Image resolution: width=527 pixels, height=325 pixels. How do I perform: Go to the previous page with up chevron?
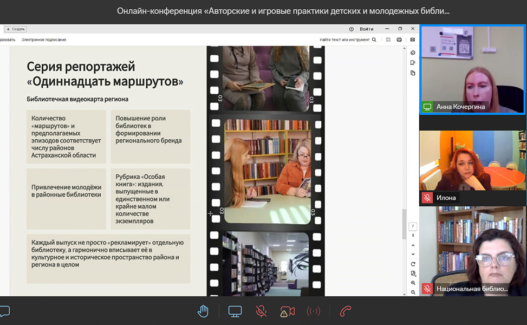[413, 244]
